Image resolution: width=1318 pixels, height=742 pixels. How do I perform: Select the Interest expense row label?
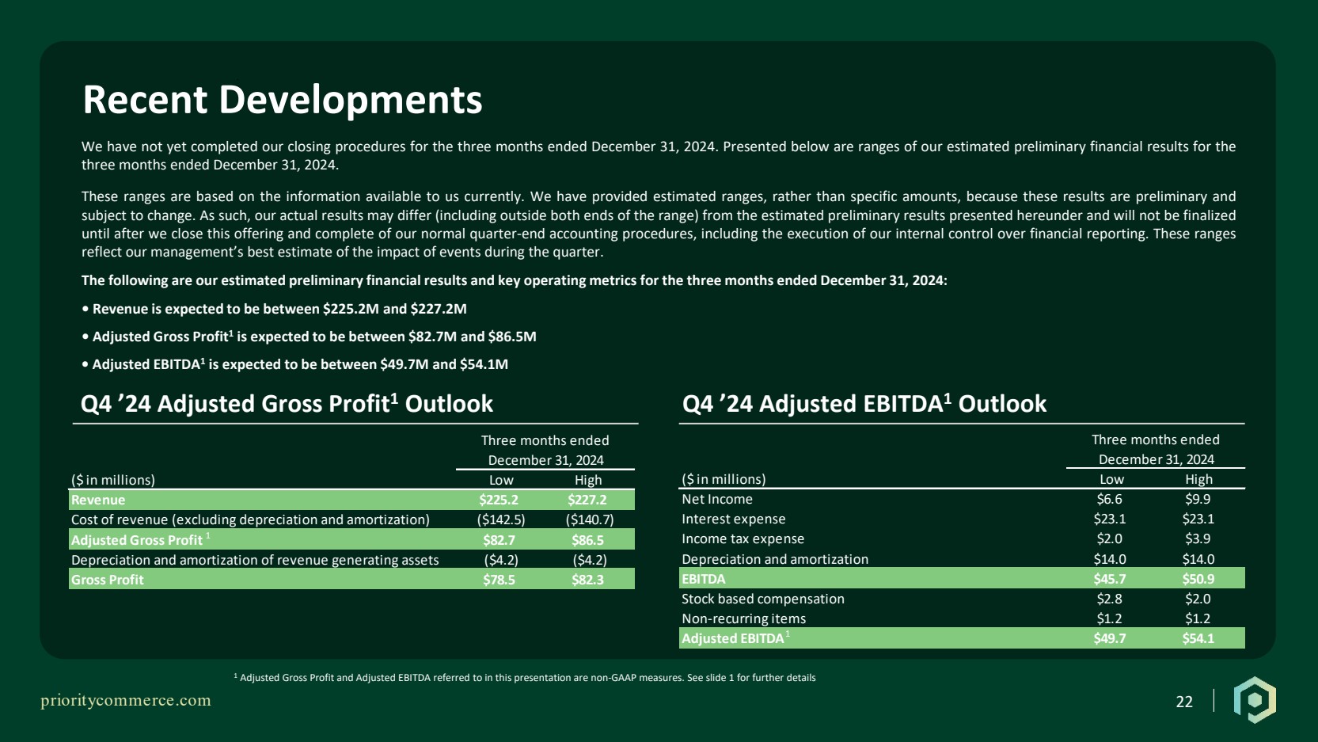click(x=733, y=519)
